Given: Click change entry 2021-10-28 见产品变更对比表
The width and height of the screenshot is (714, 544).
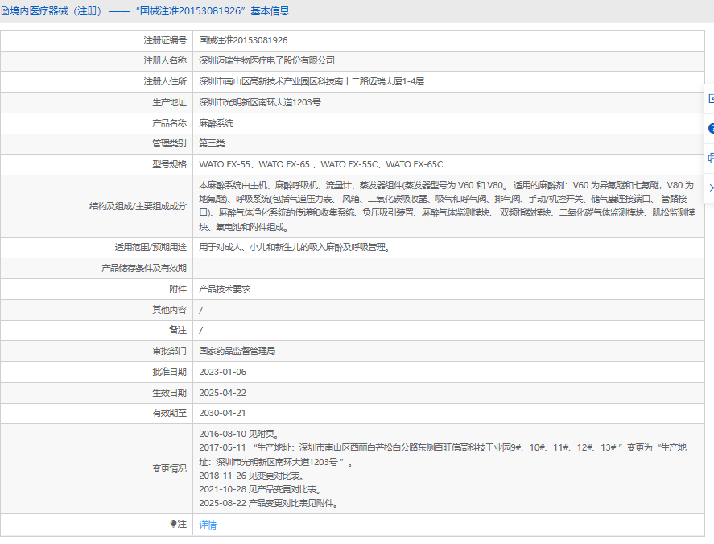Looking at the screenshot, I should (260, 489).
